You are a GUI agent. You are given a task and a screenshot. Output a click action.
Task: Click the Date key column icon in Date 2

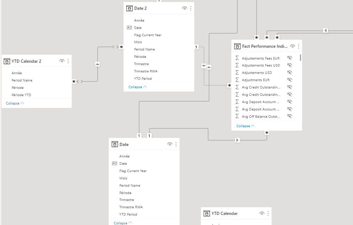pos(129,28)
